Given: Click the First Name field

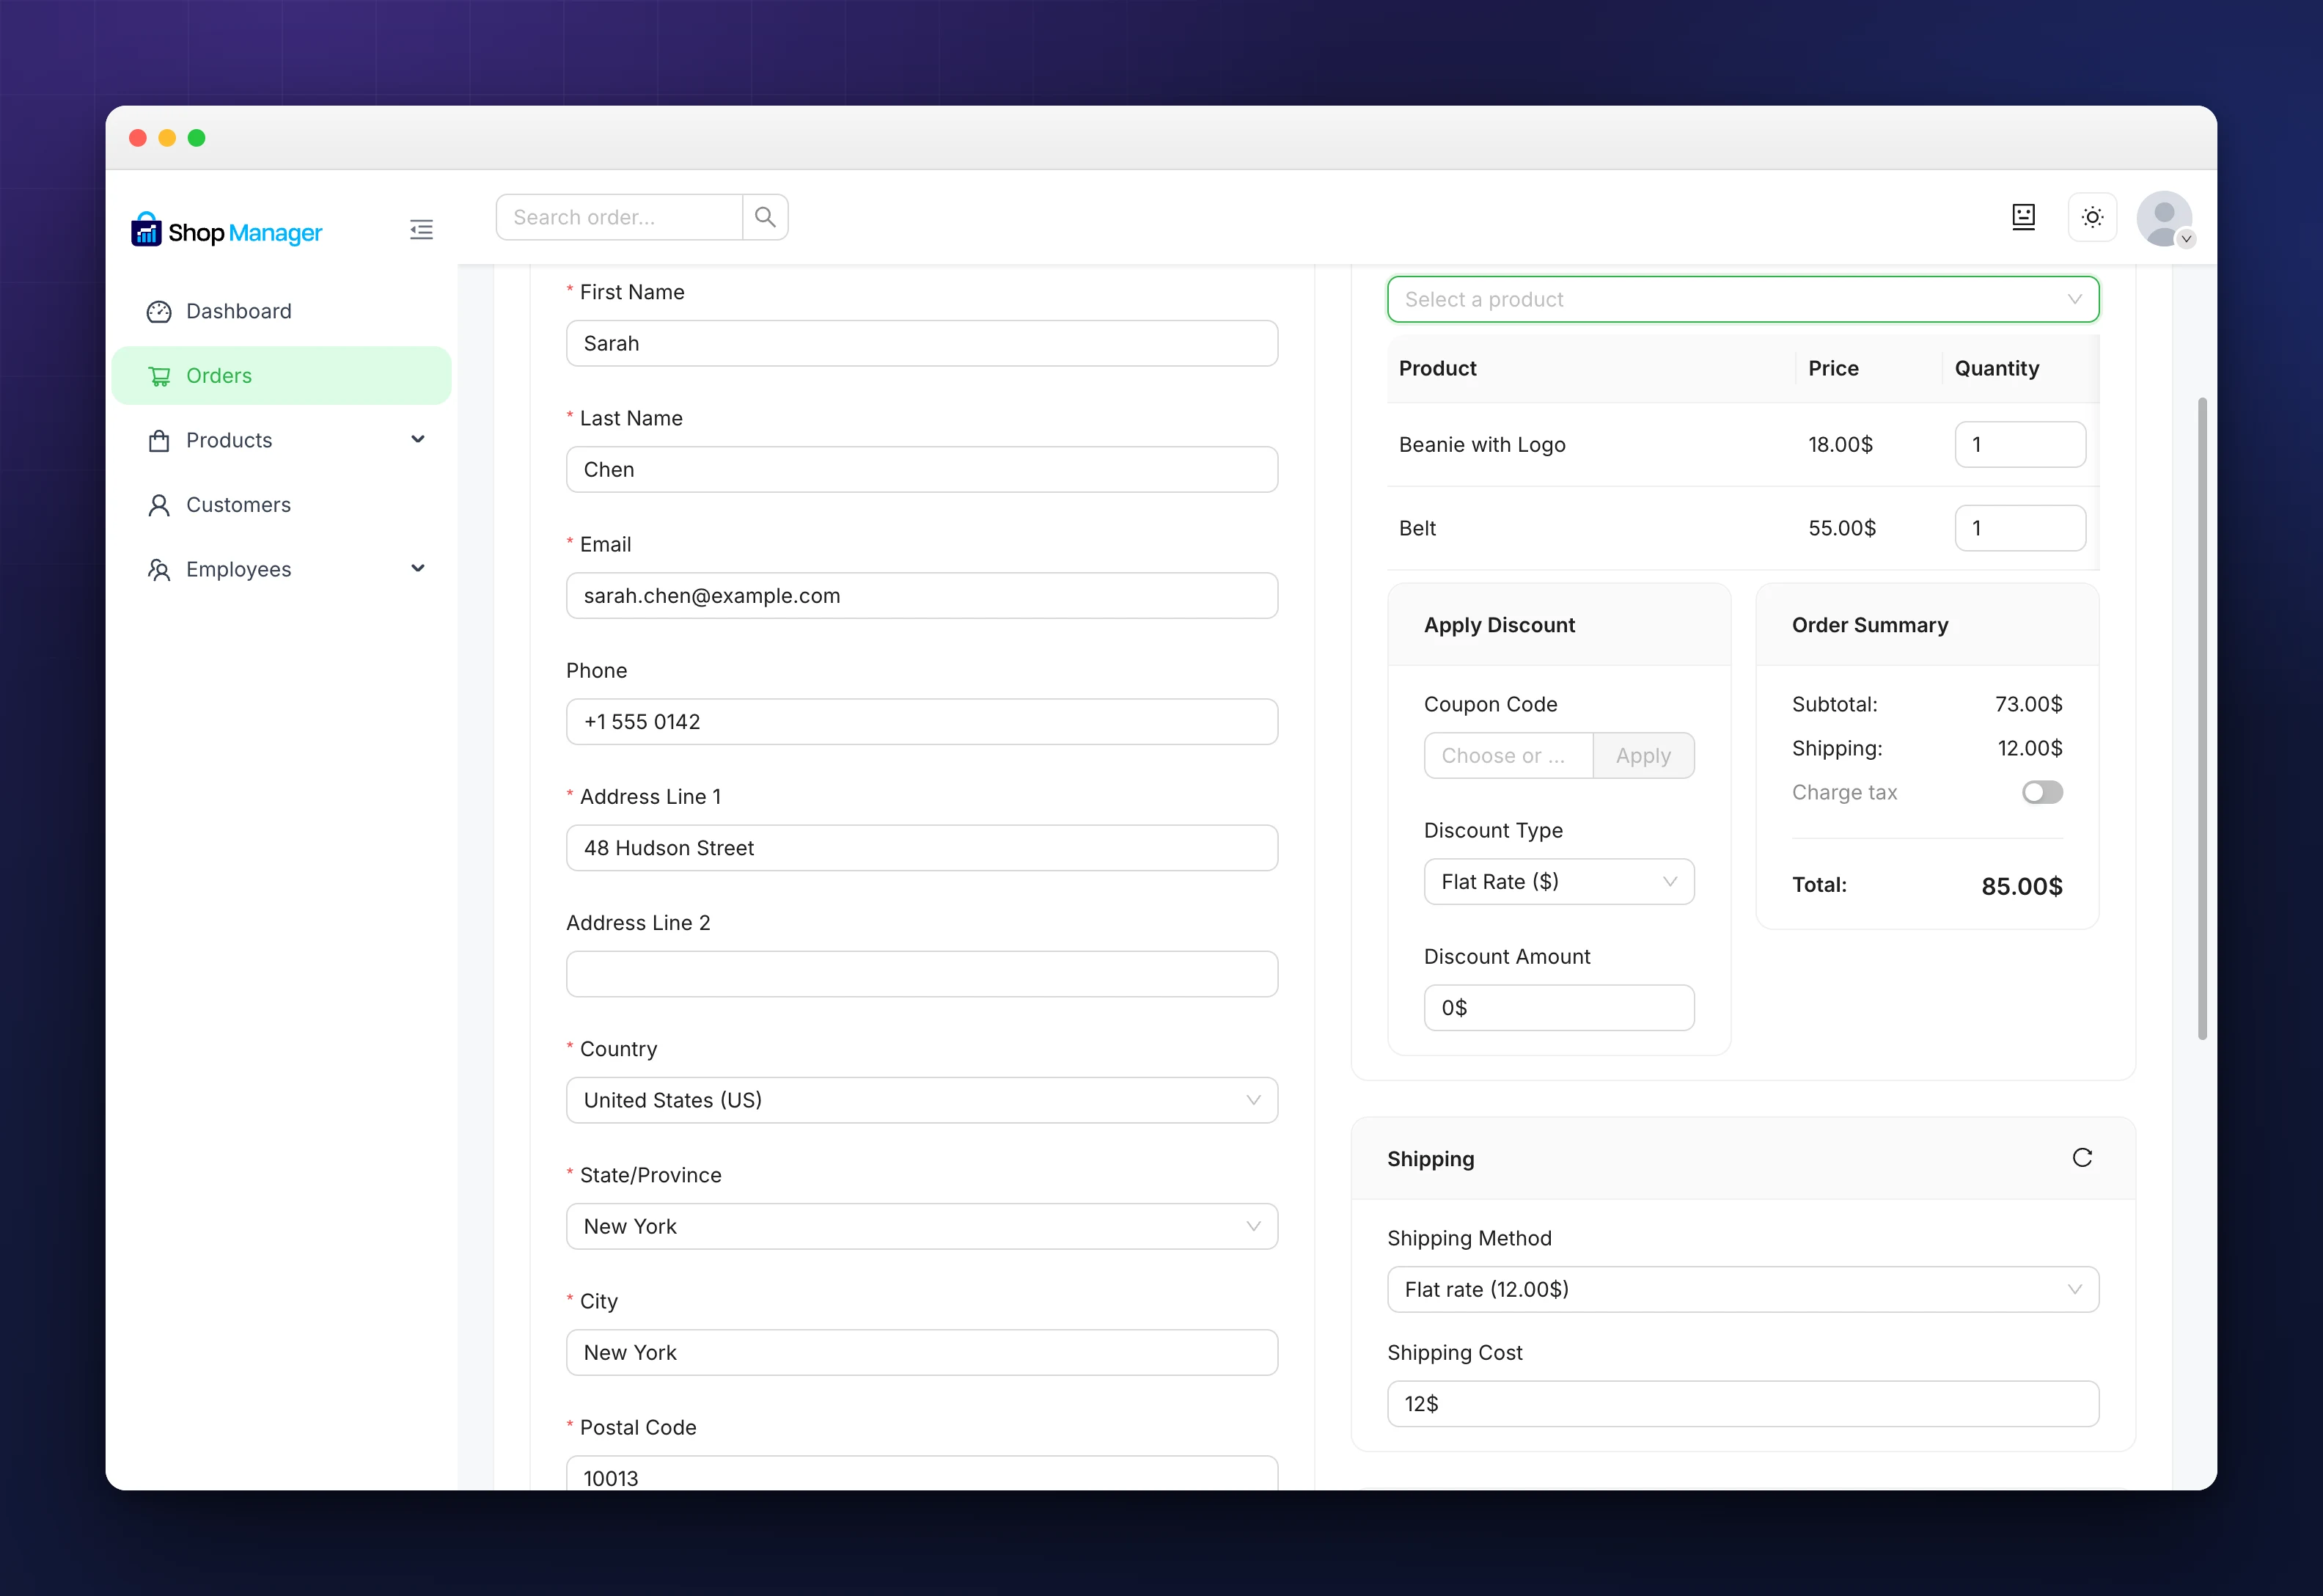Looking at the screenshot, I should click(922, 343).
